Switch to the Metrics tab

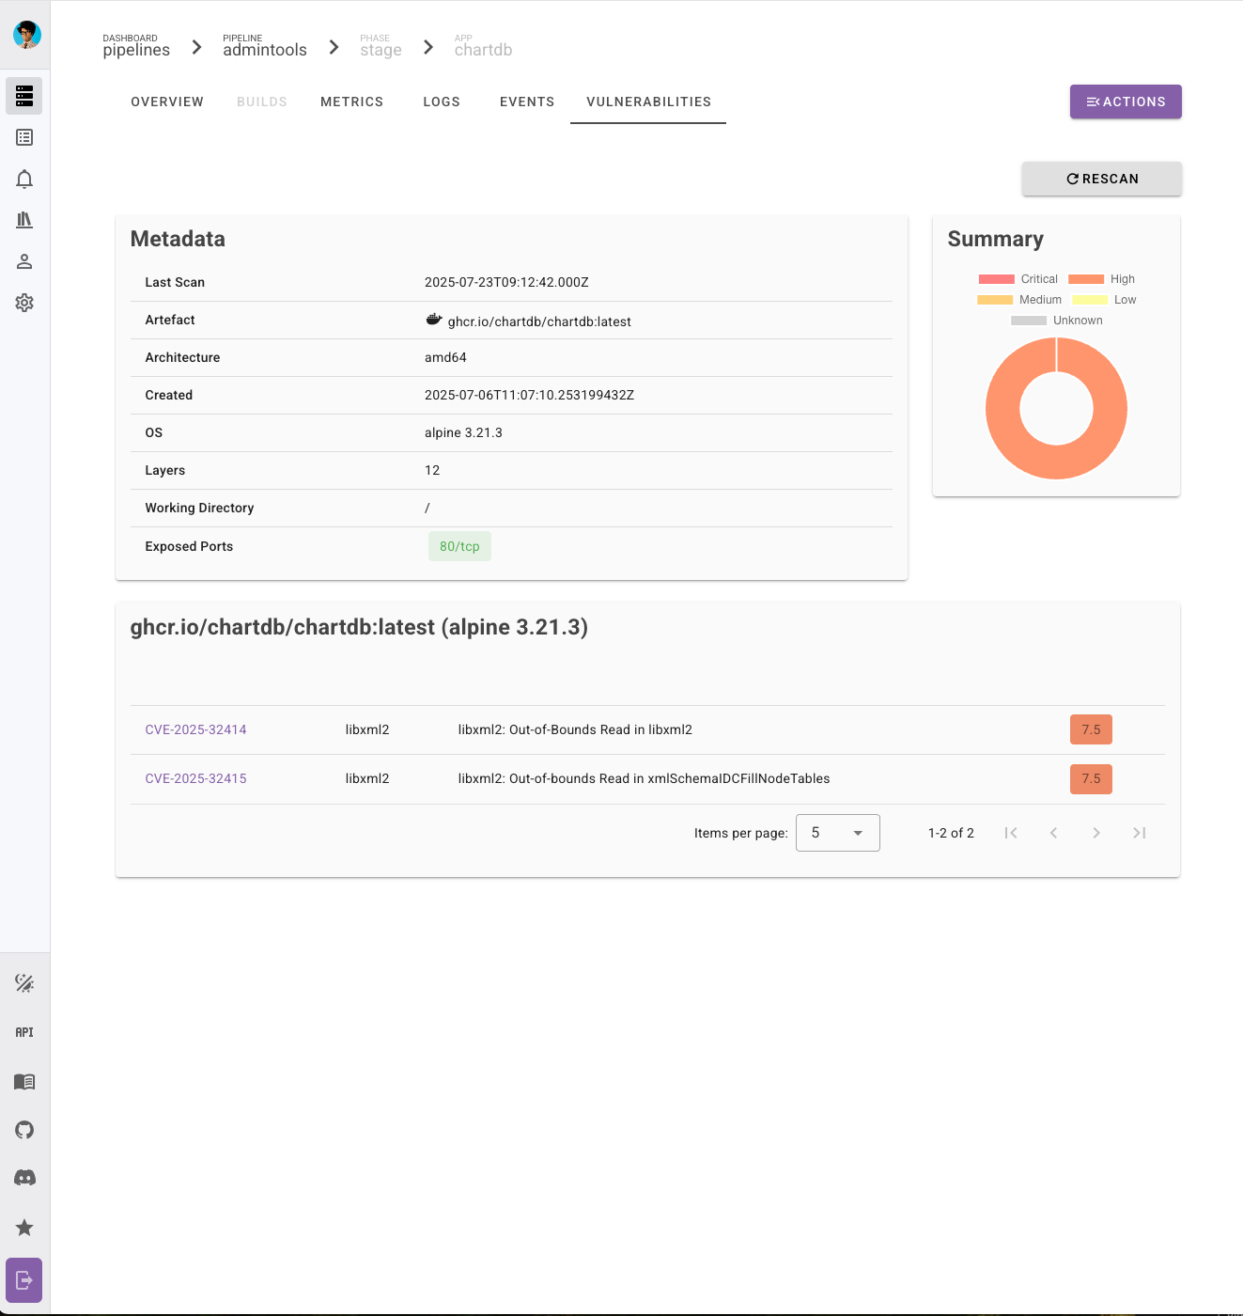click(351, 102)
